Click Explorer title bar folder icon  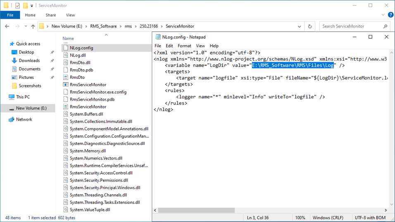(x=6, y=5)
